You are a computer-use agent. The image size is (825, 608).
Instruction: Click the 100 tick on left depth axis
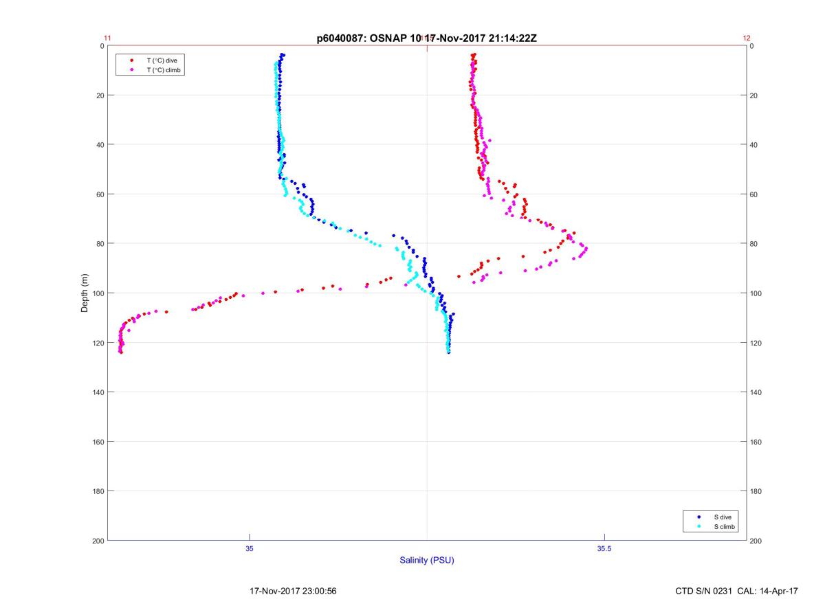click(98, 293)
